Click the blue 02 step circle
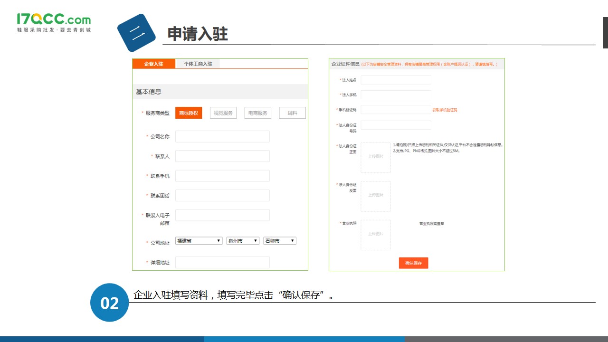This screenshot has height=342, width=608. tap(110, 303)
